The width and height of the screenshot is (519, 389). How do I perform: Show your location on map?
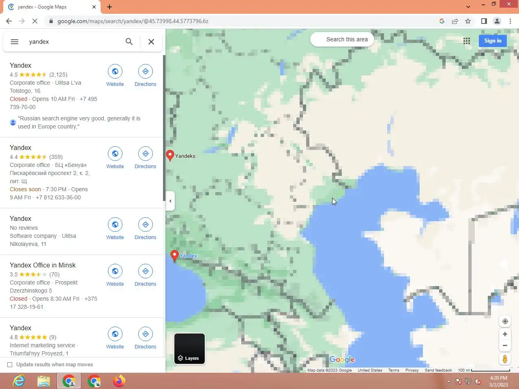point(505,321)
